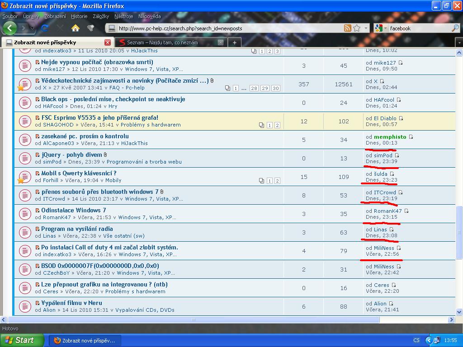The width and height of the screenshot is (463, 347).
Task: Click scroll down arrow of vertical scrollbar
Action: coord(459,312)
